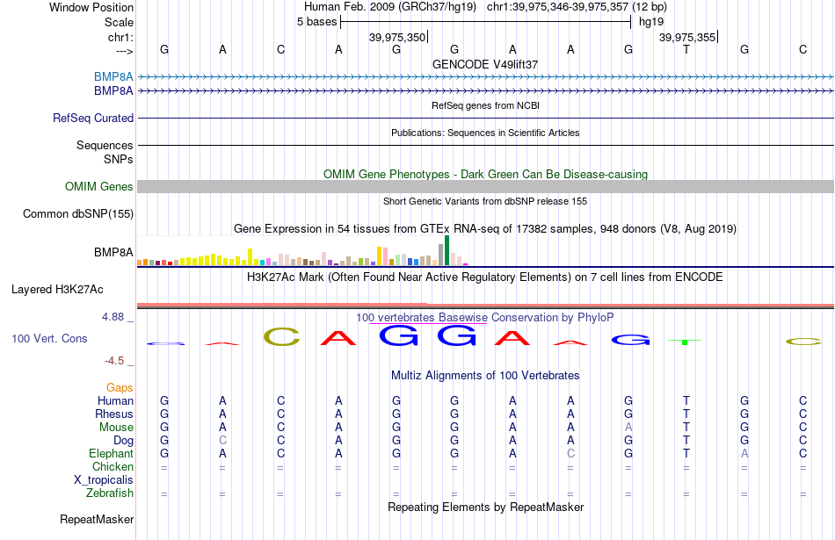Click the pink H3K27Ac signal strip
This screenshot has height=540, width=835.
click(x=486, y=306)
